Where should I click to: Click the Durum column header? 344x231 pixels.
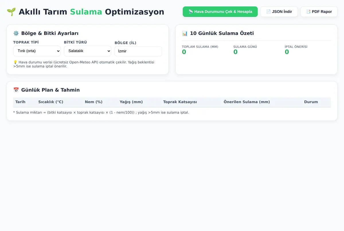pos(311,102)
